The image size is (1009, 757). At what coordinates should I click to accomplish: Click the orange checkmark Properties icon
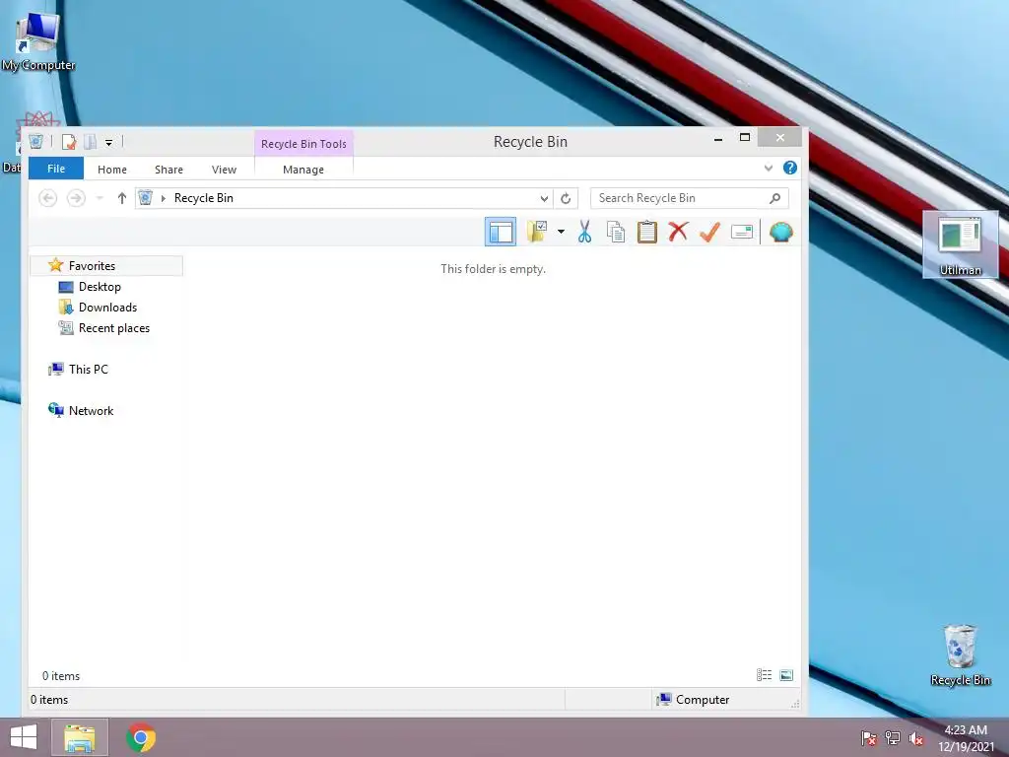[x=709, y=232]
